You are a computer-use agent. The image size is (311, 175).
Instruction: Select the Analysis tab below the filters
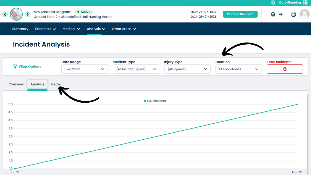[37, 84]
